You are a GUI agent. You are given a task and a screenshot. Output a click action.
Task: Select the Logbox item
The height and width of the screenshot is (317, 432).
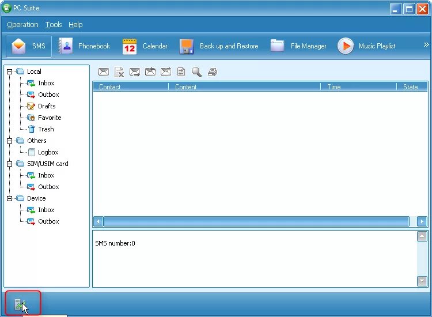click(x=43, y=152)
